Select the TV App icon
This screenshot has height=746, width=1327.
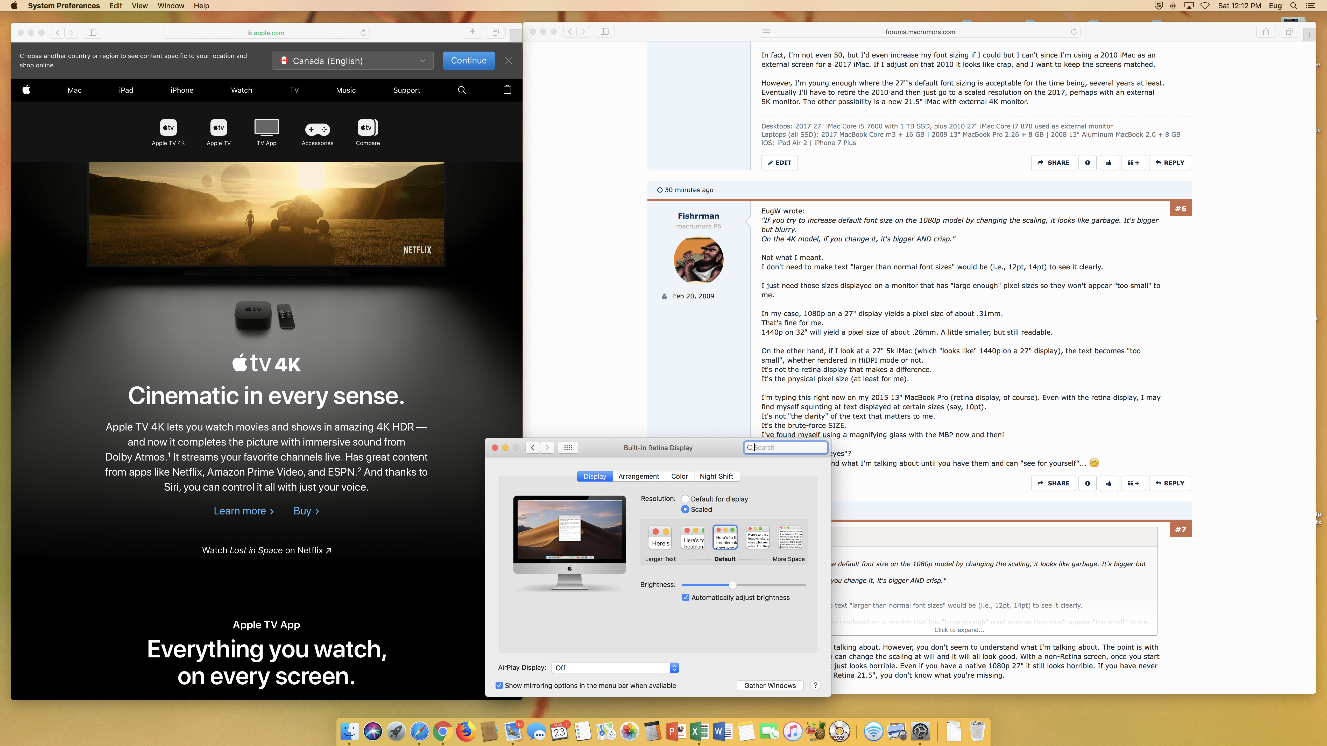(266, 132)
